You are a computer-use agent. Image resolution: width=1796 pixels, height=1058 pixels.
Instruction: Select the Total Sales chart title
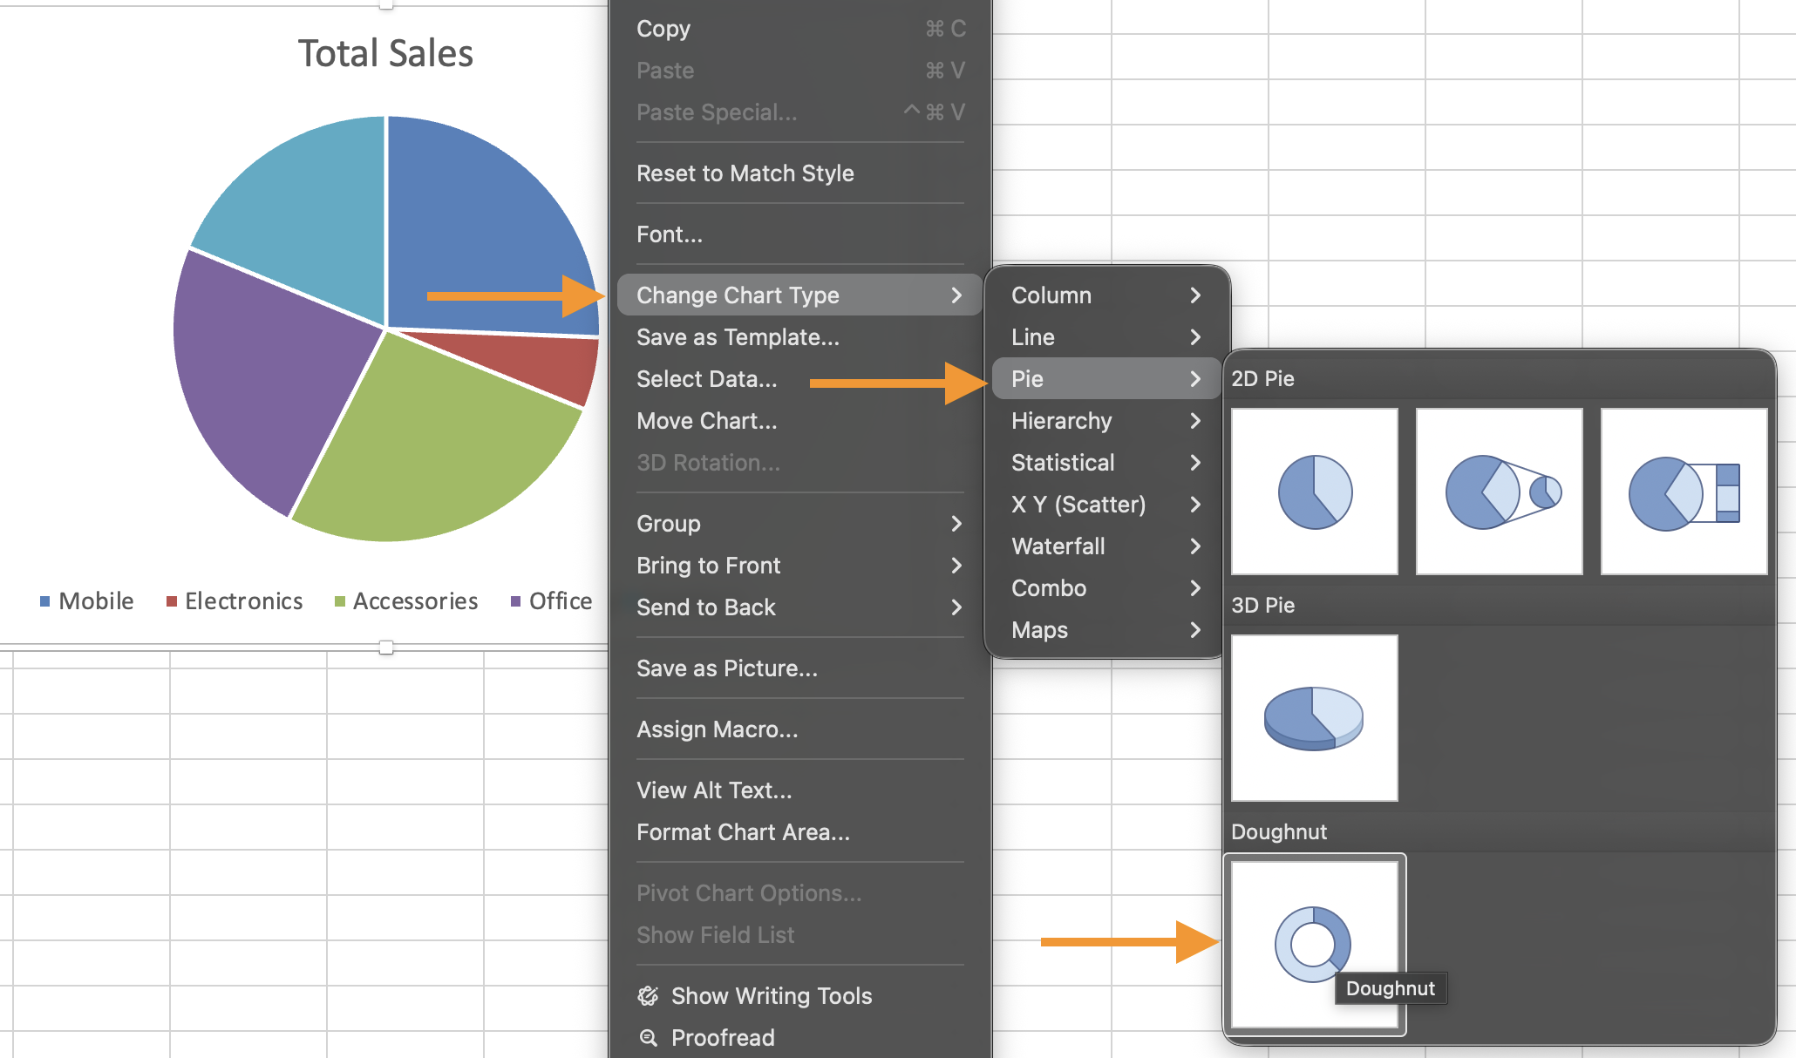(x=385, y=53)
